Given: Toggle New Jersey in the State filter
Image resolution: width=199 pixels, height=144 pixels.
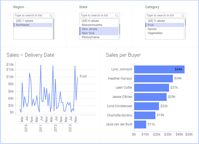Looking at the screenshot, I should pos(90,29).
